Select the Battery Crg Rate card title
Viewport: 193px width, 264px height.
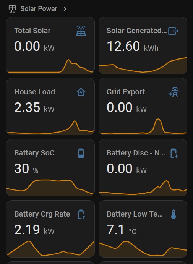click(x=42, y=214)
